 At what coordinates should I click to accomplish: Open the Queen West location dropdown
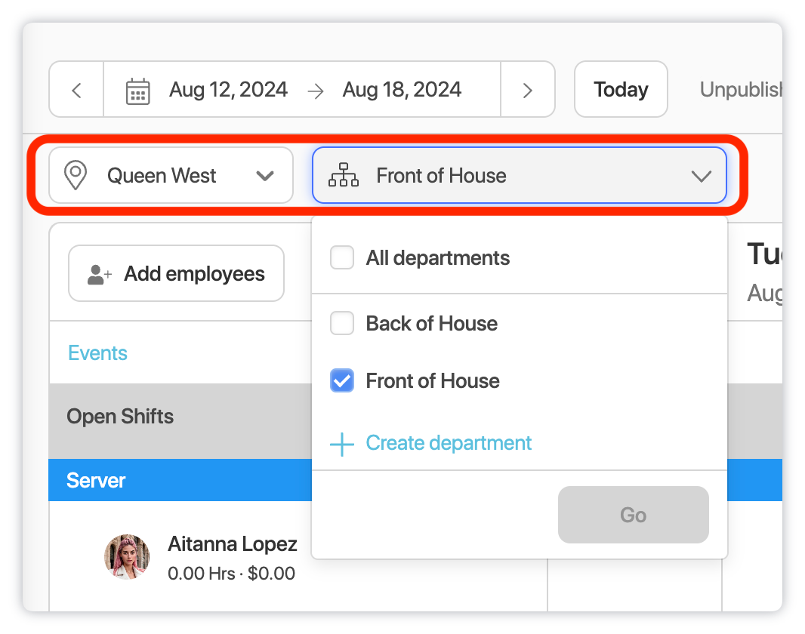[171, 176]
